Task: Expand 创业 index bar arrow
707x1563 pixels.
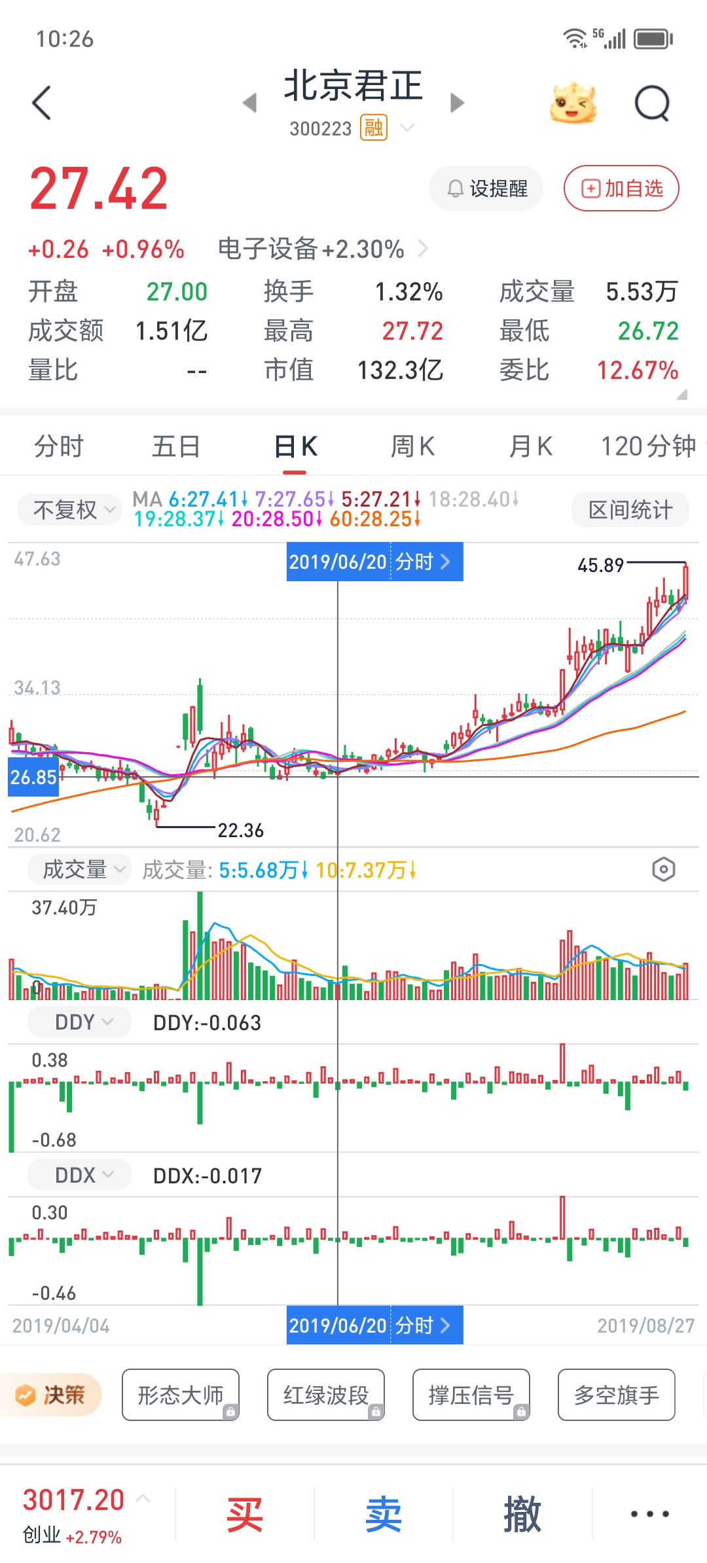Action: click(143, 1498)
